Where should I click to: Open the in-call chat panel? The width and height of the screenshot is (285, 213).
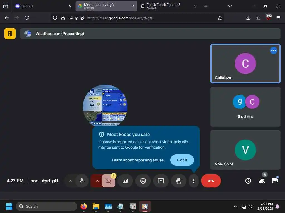tap(275, 181)
